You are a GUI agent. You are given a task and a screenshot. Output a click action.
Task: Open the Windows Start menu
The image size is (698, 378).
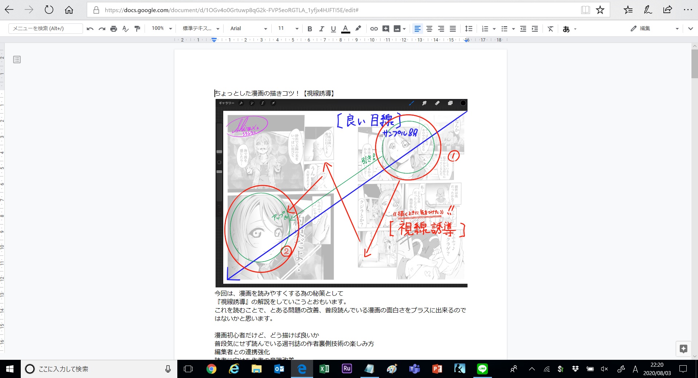point(10,369)
